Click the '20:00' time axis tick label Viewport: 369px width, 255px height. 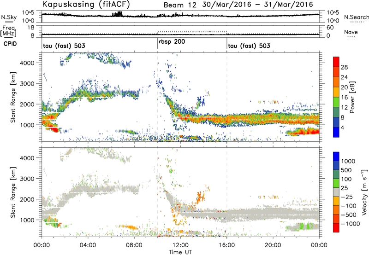click(x=273, y=245)
